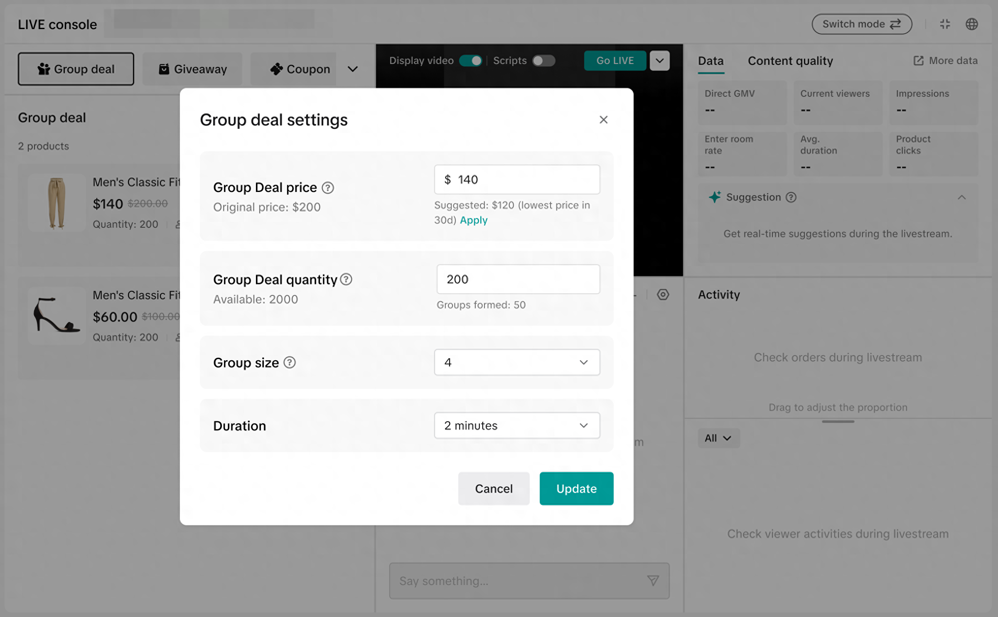Switch to the Content quality tab
The width and height of the screenshot is (998, 617).
coord(790,61)
